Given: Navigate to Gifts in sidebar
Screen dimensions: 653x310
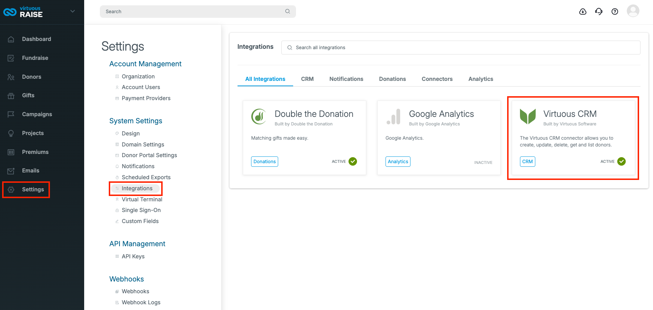Looking at the screenshot, I should click(28, 95).
